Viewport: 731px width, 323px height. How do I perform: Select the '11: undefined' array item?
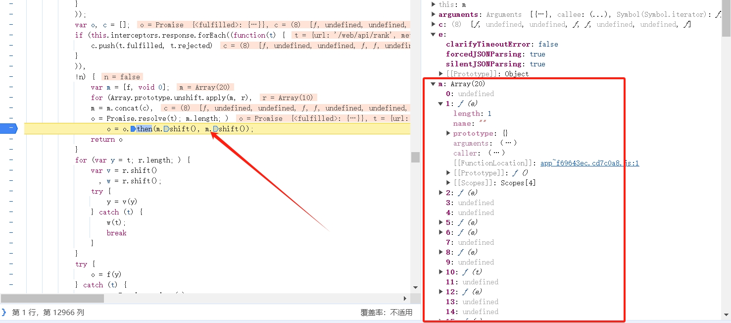tap(472, 282)
